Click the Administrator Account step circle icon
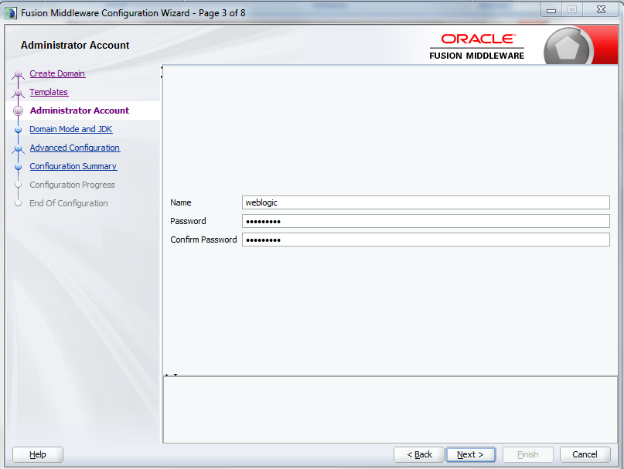Viewport: 624px width, 469px height. coord(18,110)
